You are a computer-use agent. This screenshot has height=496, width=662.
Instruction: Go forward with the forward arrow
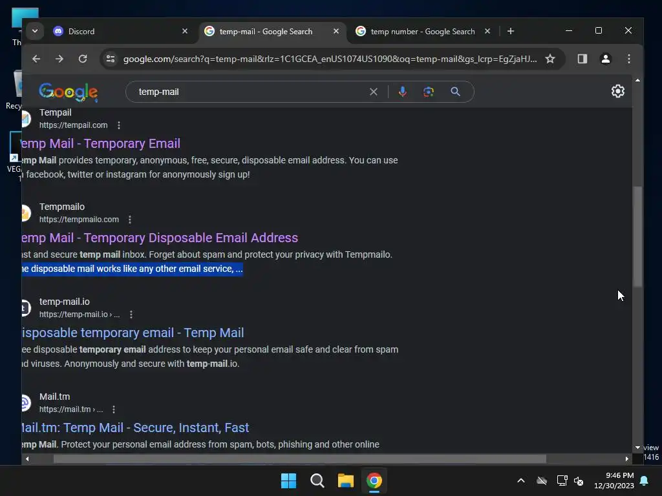59,59
